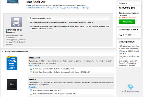Click the RAM chip icon
The height and width of the screenshot is (97, 143).
[x=12, y=84]
